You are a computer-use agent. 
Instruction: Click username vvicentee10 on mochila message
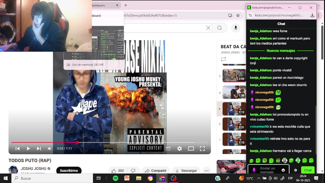point(259,127)
